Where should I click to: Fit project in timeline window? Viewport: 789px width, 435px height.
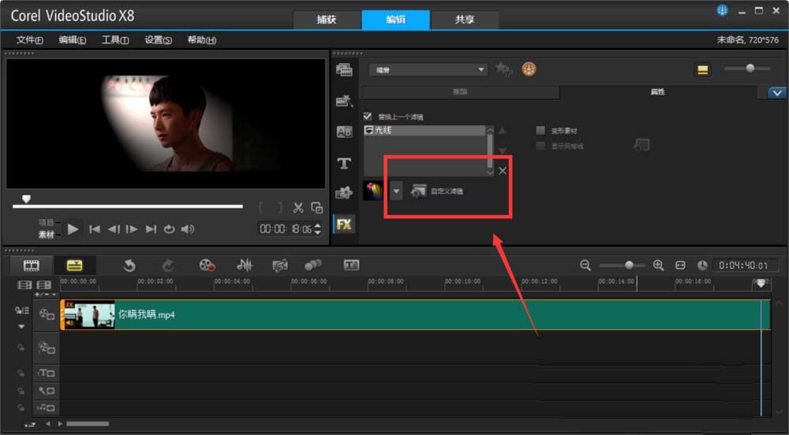[x=680, y=266]
